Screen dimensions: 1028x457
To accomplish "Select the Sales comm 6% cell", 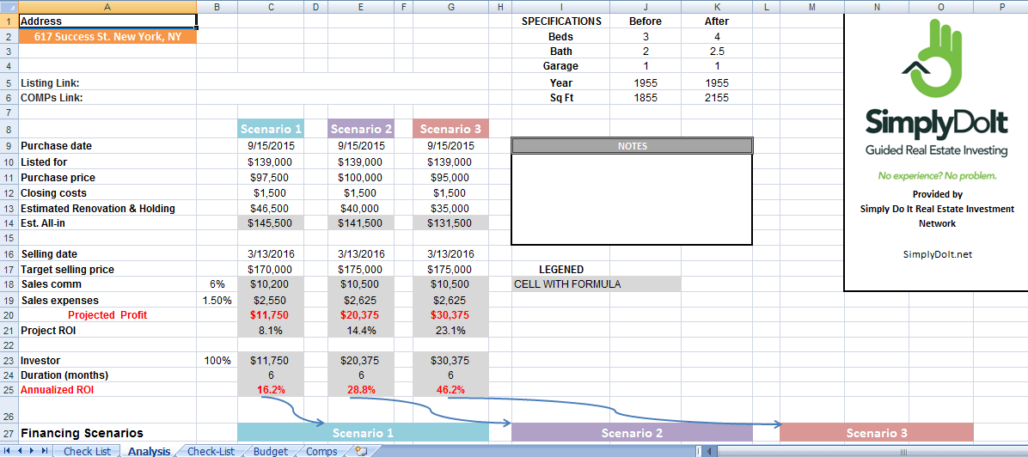I will click(x=216, y=284).
